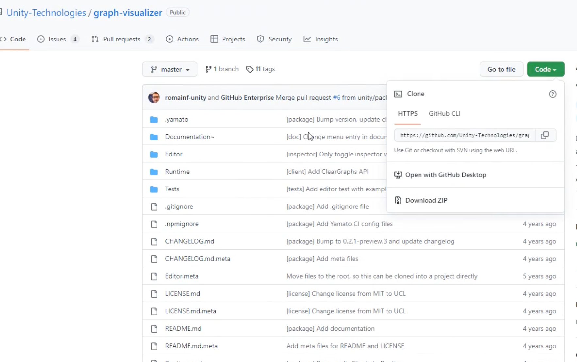
Task: Click the CHANGELOG.md.meta file icon
Action: (154, 259)
